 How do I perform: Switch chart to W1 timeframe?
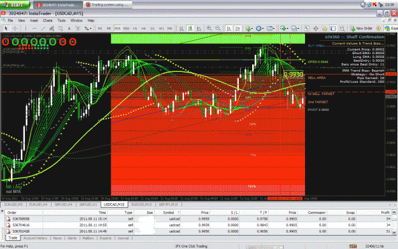[161, 29]
